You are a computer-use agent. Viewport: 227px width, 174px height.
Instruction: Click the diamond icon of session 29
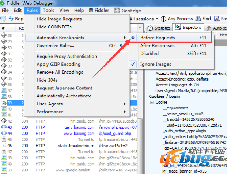[4, 42]
